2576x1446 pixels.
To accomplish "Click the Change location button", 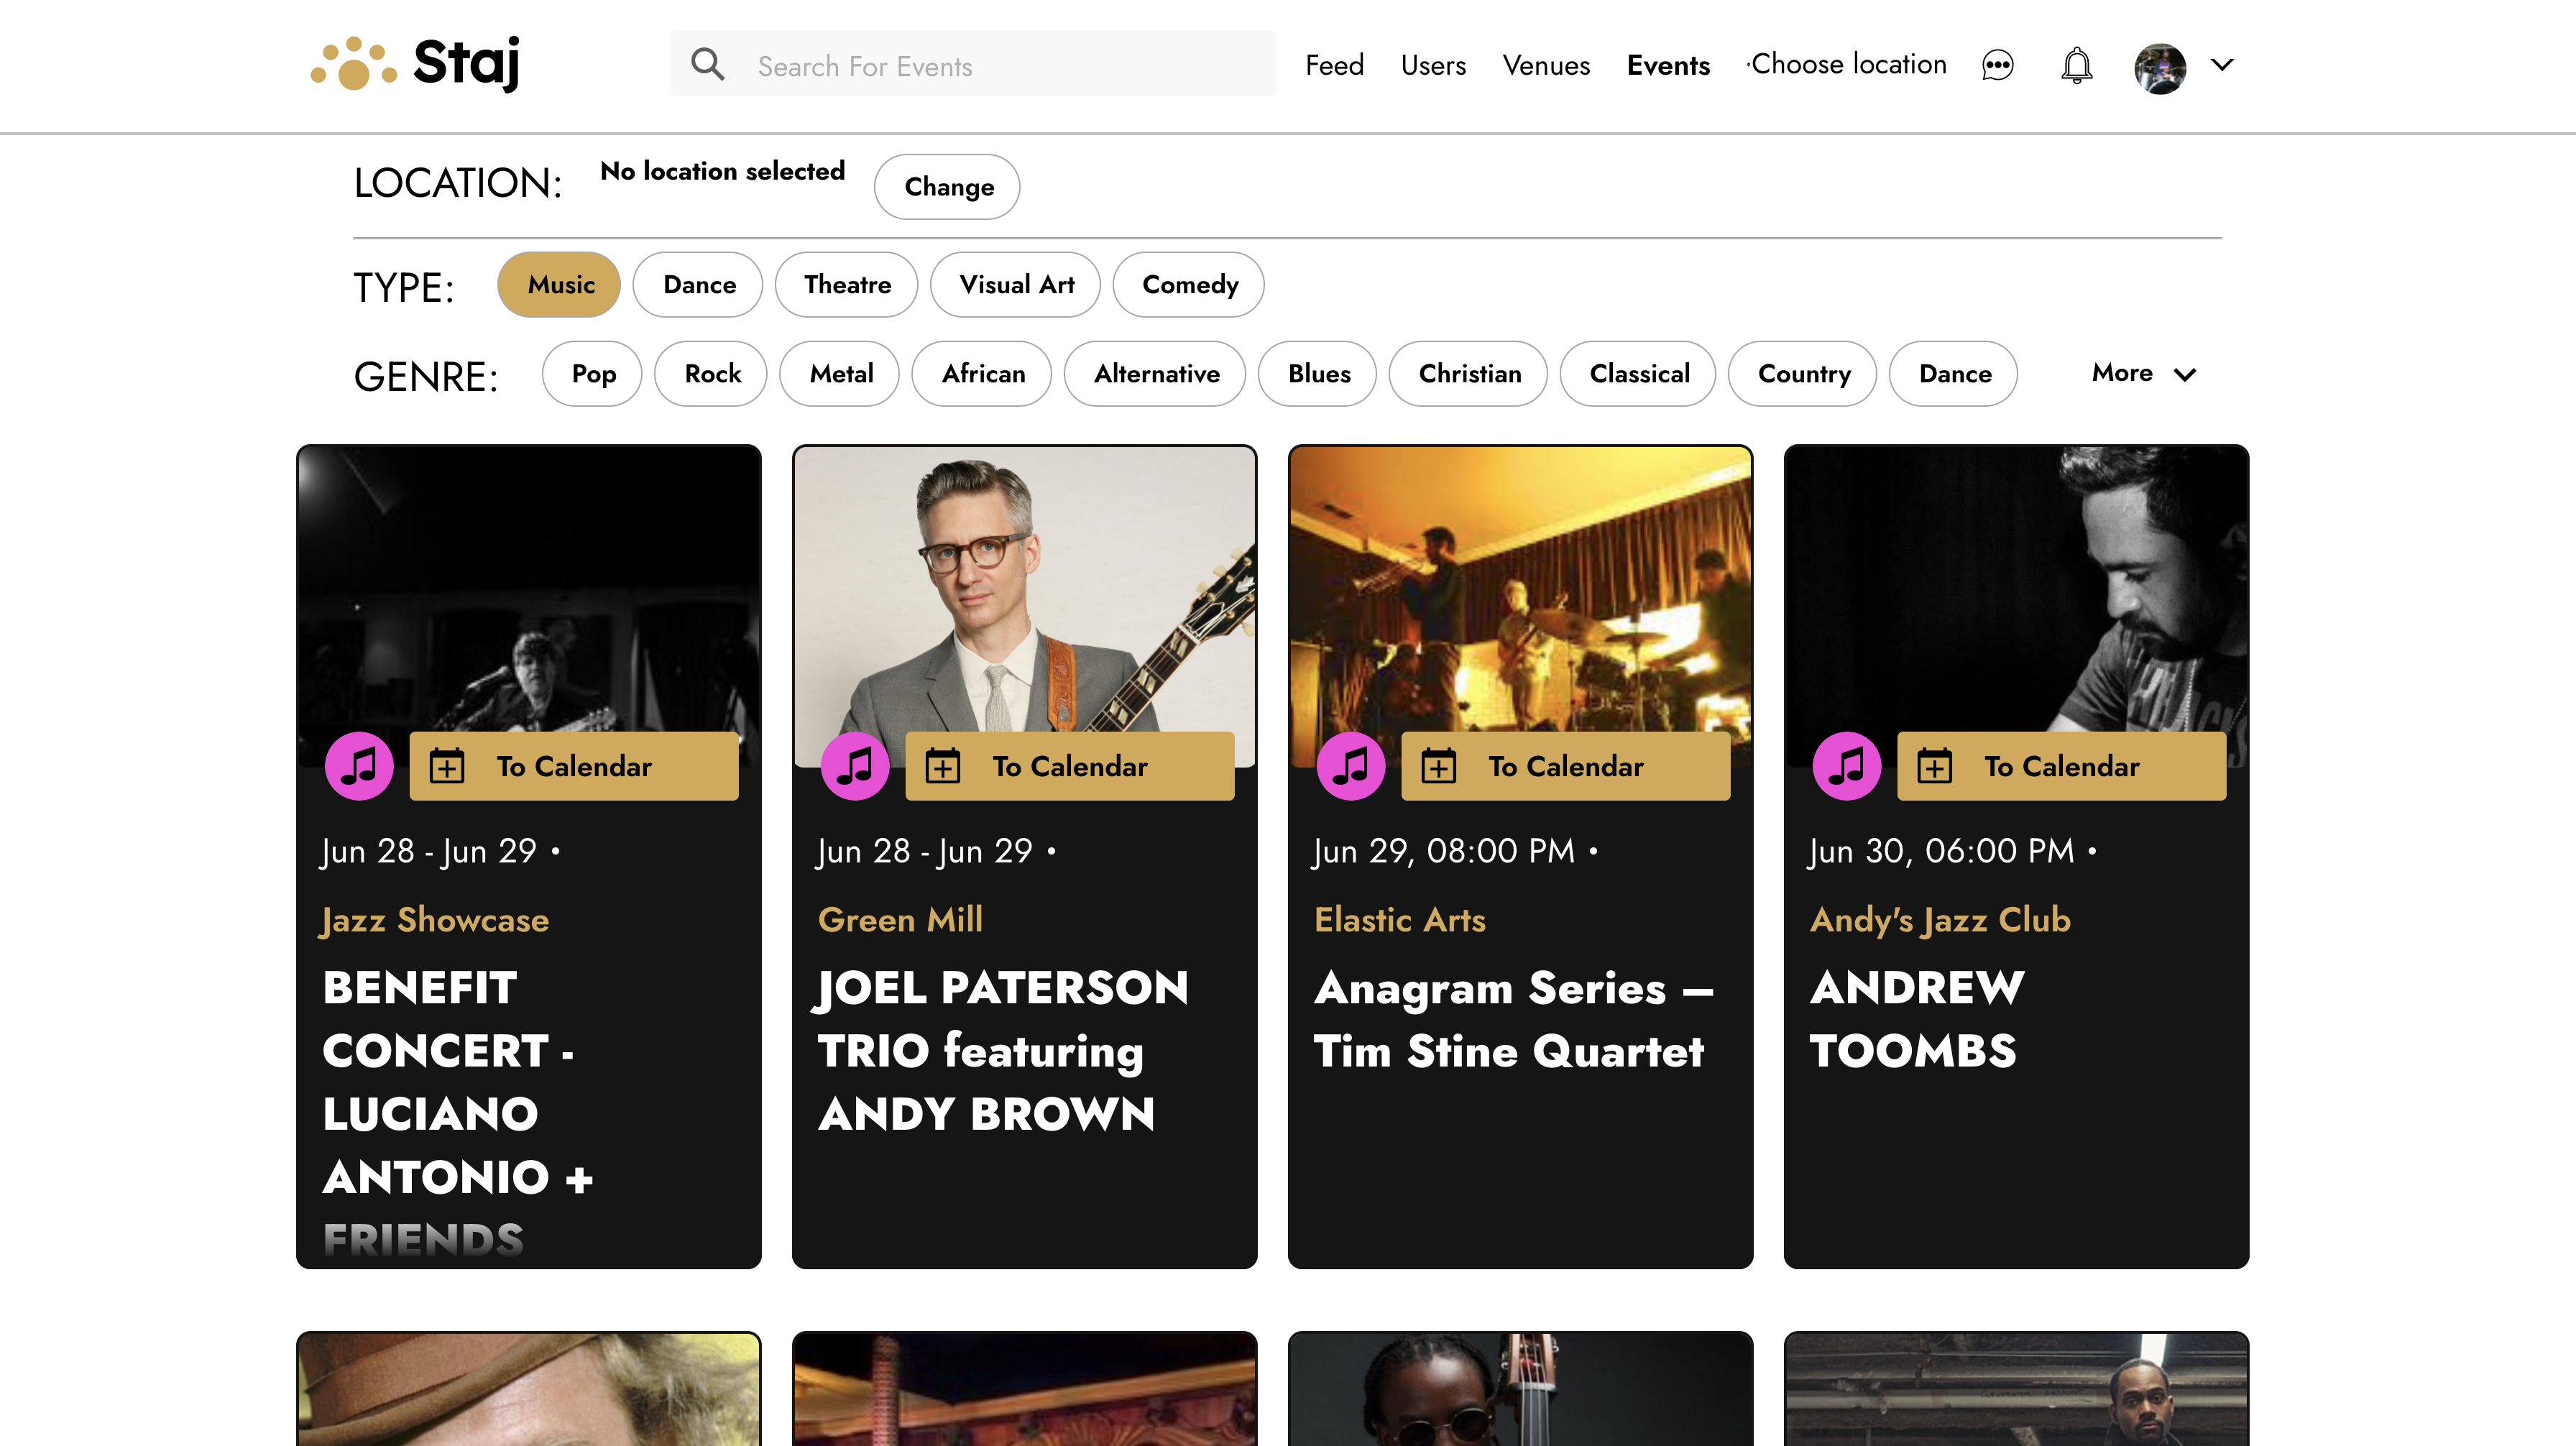I will [x=947, y=187].
